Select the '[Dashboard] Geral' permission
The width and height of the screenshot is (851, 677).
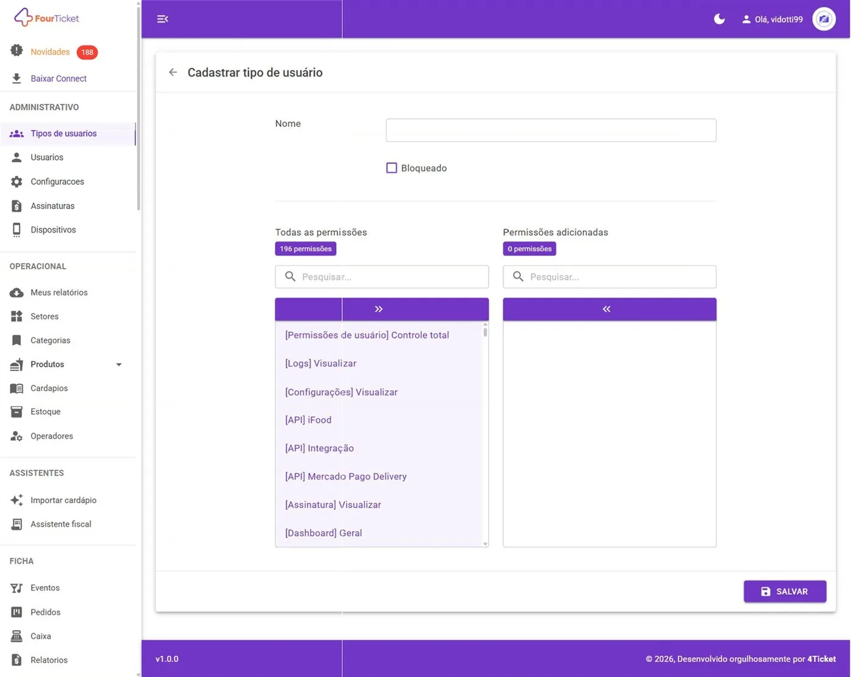coord(323,533)
